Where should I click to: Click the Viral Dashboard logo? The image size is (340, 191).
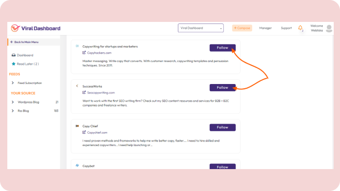[x=36, y=28]
